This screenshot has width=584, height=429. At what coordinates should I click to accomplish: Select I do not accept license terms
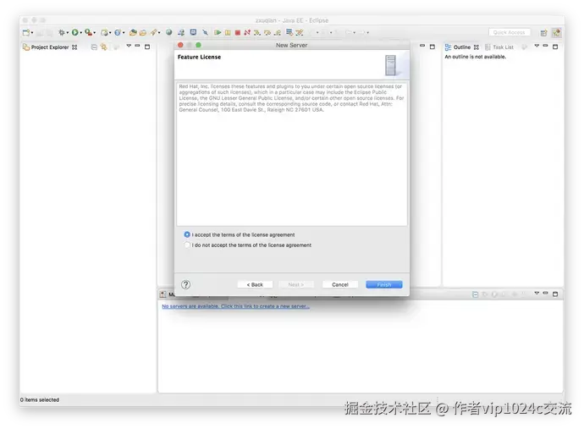[187, 245]
